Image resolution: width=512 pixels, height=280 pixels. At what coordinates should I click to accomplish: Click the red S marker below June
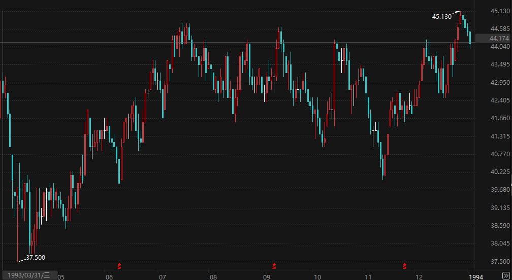point(119,266)
